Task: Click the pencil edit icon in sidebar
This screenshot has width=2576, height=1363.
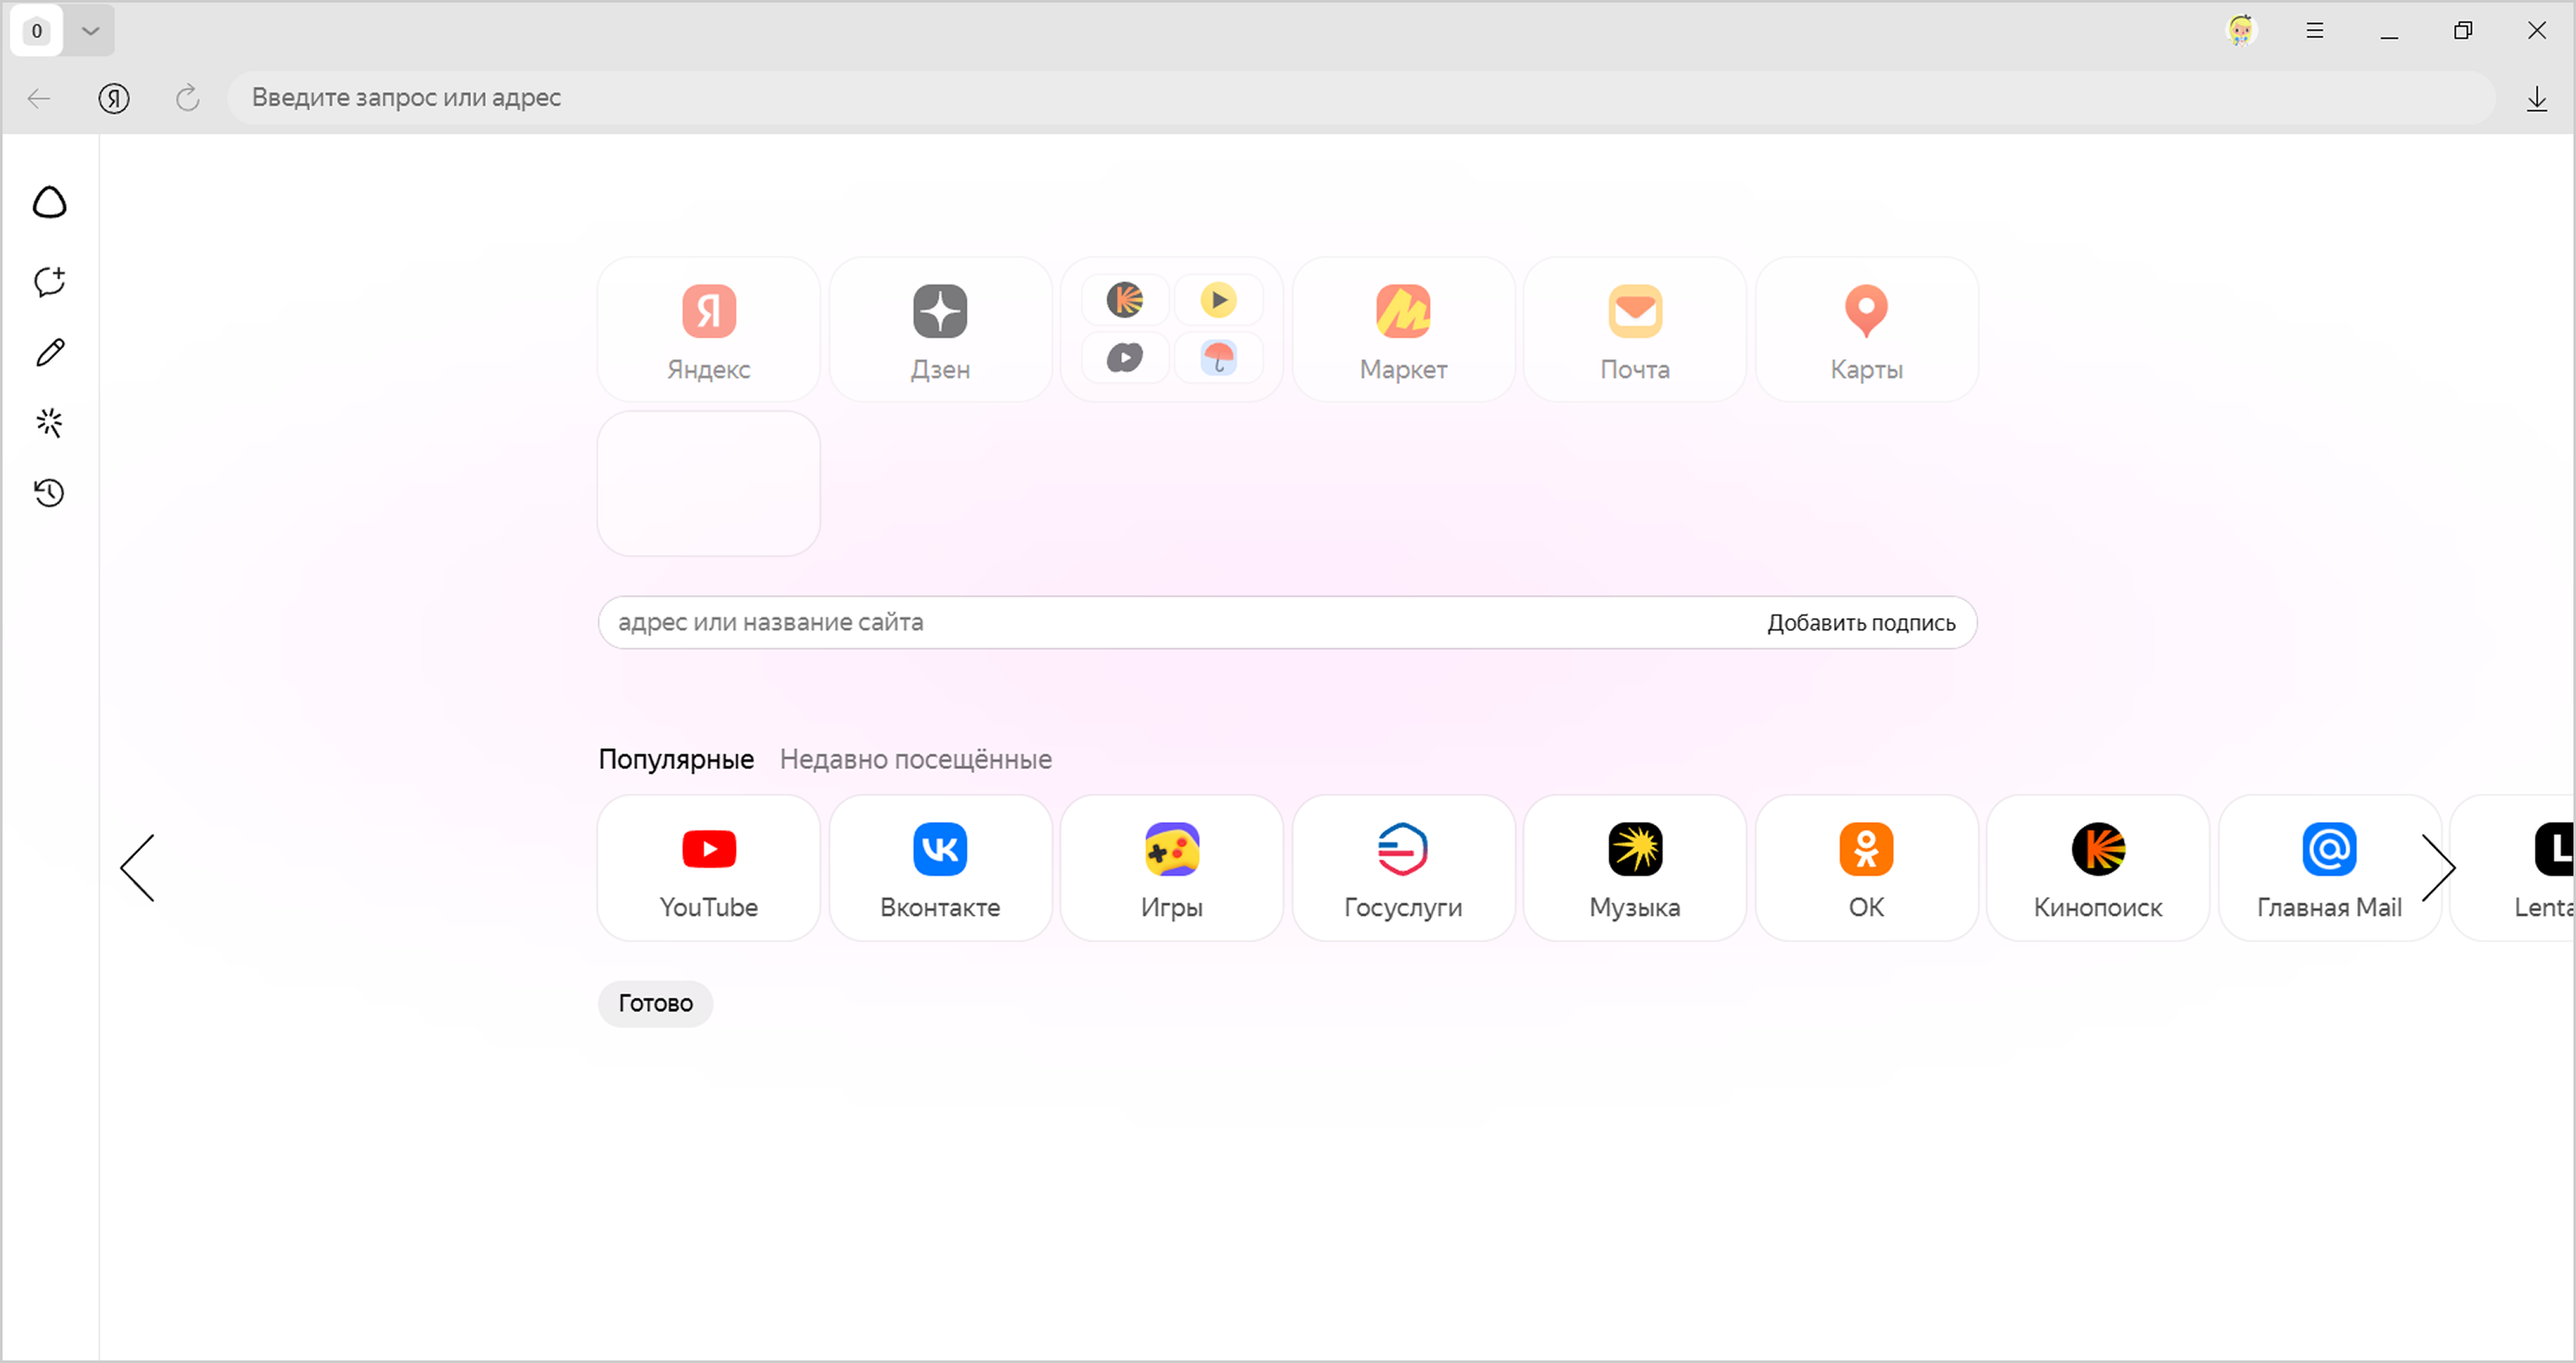Action: coord(50,351)
